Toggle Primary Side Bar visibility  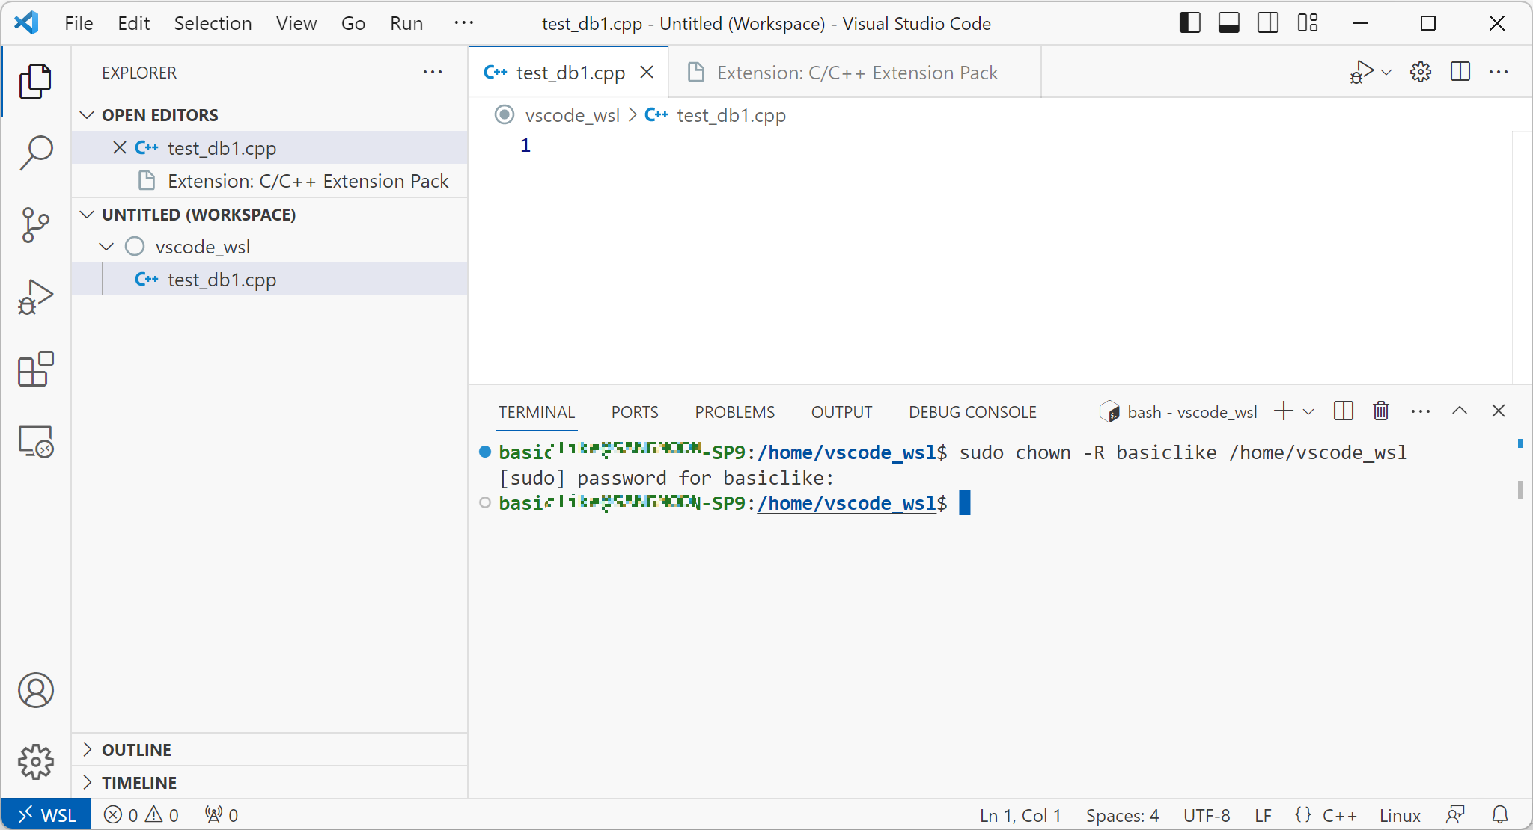[1189, 23]
